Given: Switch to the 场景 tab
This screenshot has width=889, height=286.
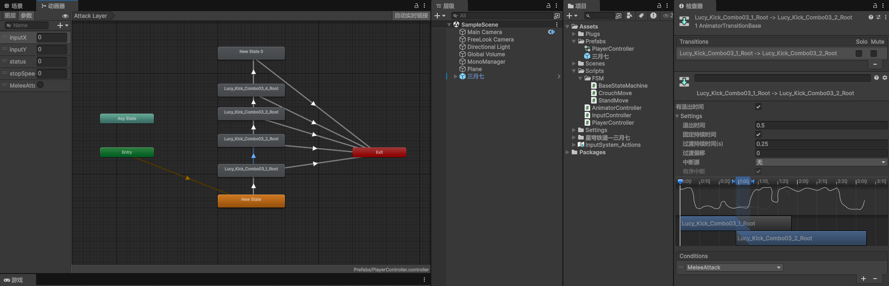Looking at the screenshot, I should (13, 6).
